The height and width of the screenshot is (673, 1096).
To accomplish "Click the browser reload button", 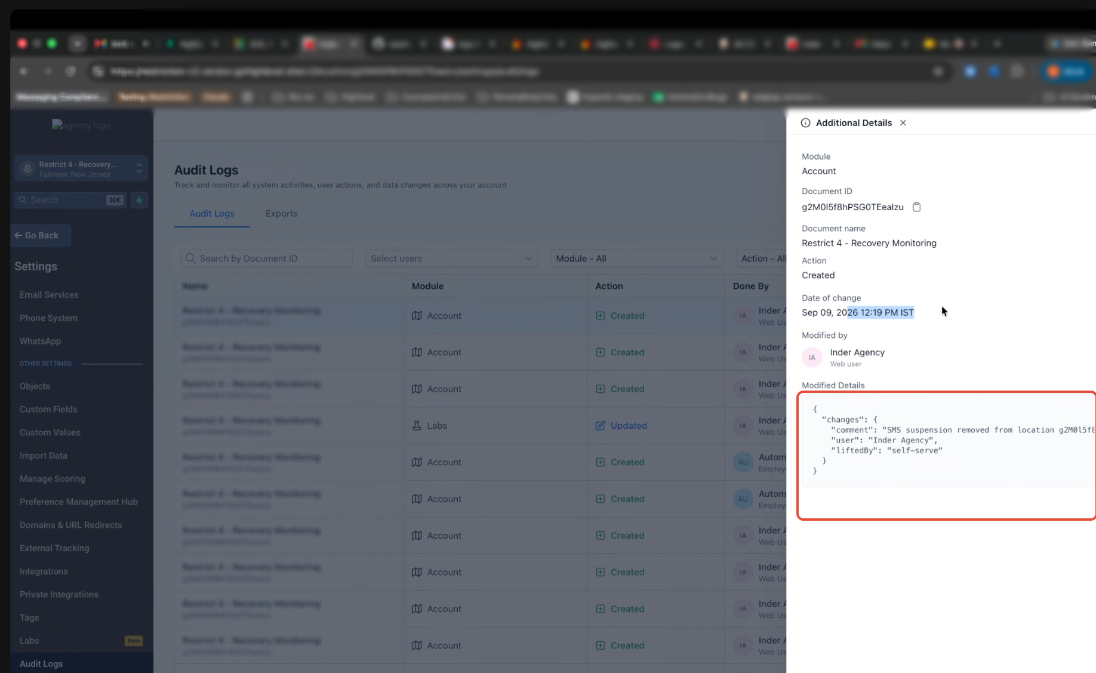I will click(70, 72).
